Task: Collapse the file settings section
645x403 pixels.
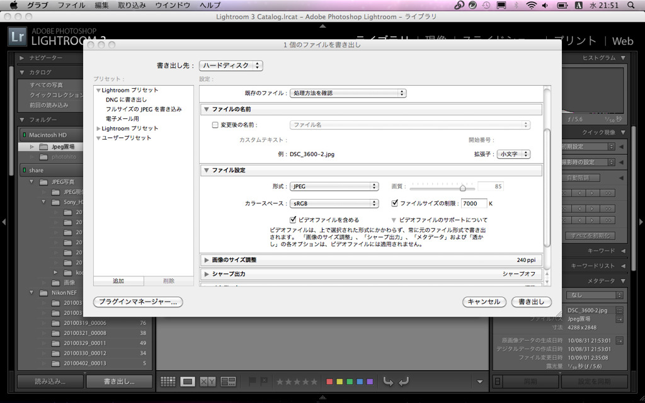Action: pyautogui.click(x=207, y=170)
